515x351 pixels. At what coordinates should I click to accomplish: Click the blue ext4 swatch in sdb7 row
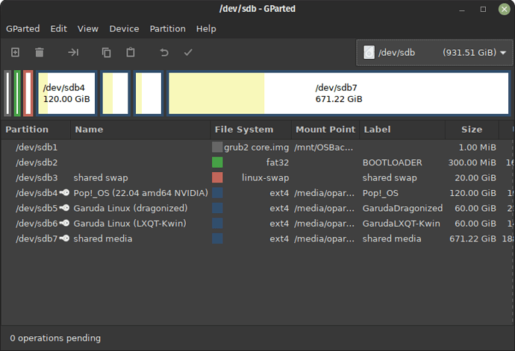(x=217, y=238)
